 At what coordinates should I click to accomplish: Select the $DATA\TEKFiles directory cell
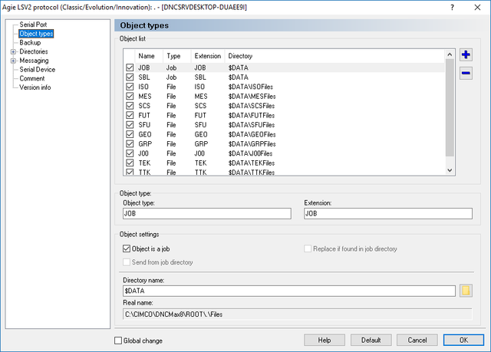[252, 163]
